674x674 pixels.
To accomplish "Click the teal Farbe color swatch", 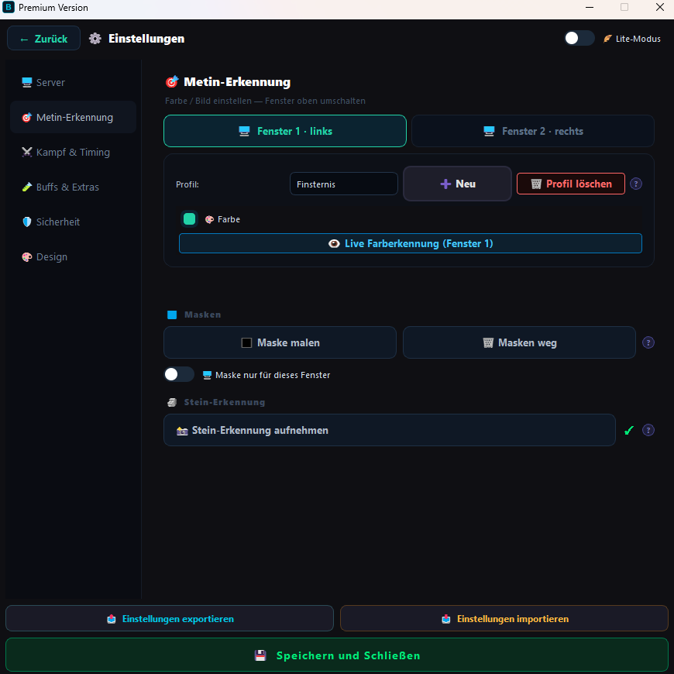I will point(189,219).
